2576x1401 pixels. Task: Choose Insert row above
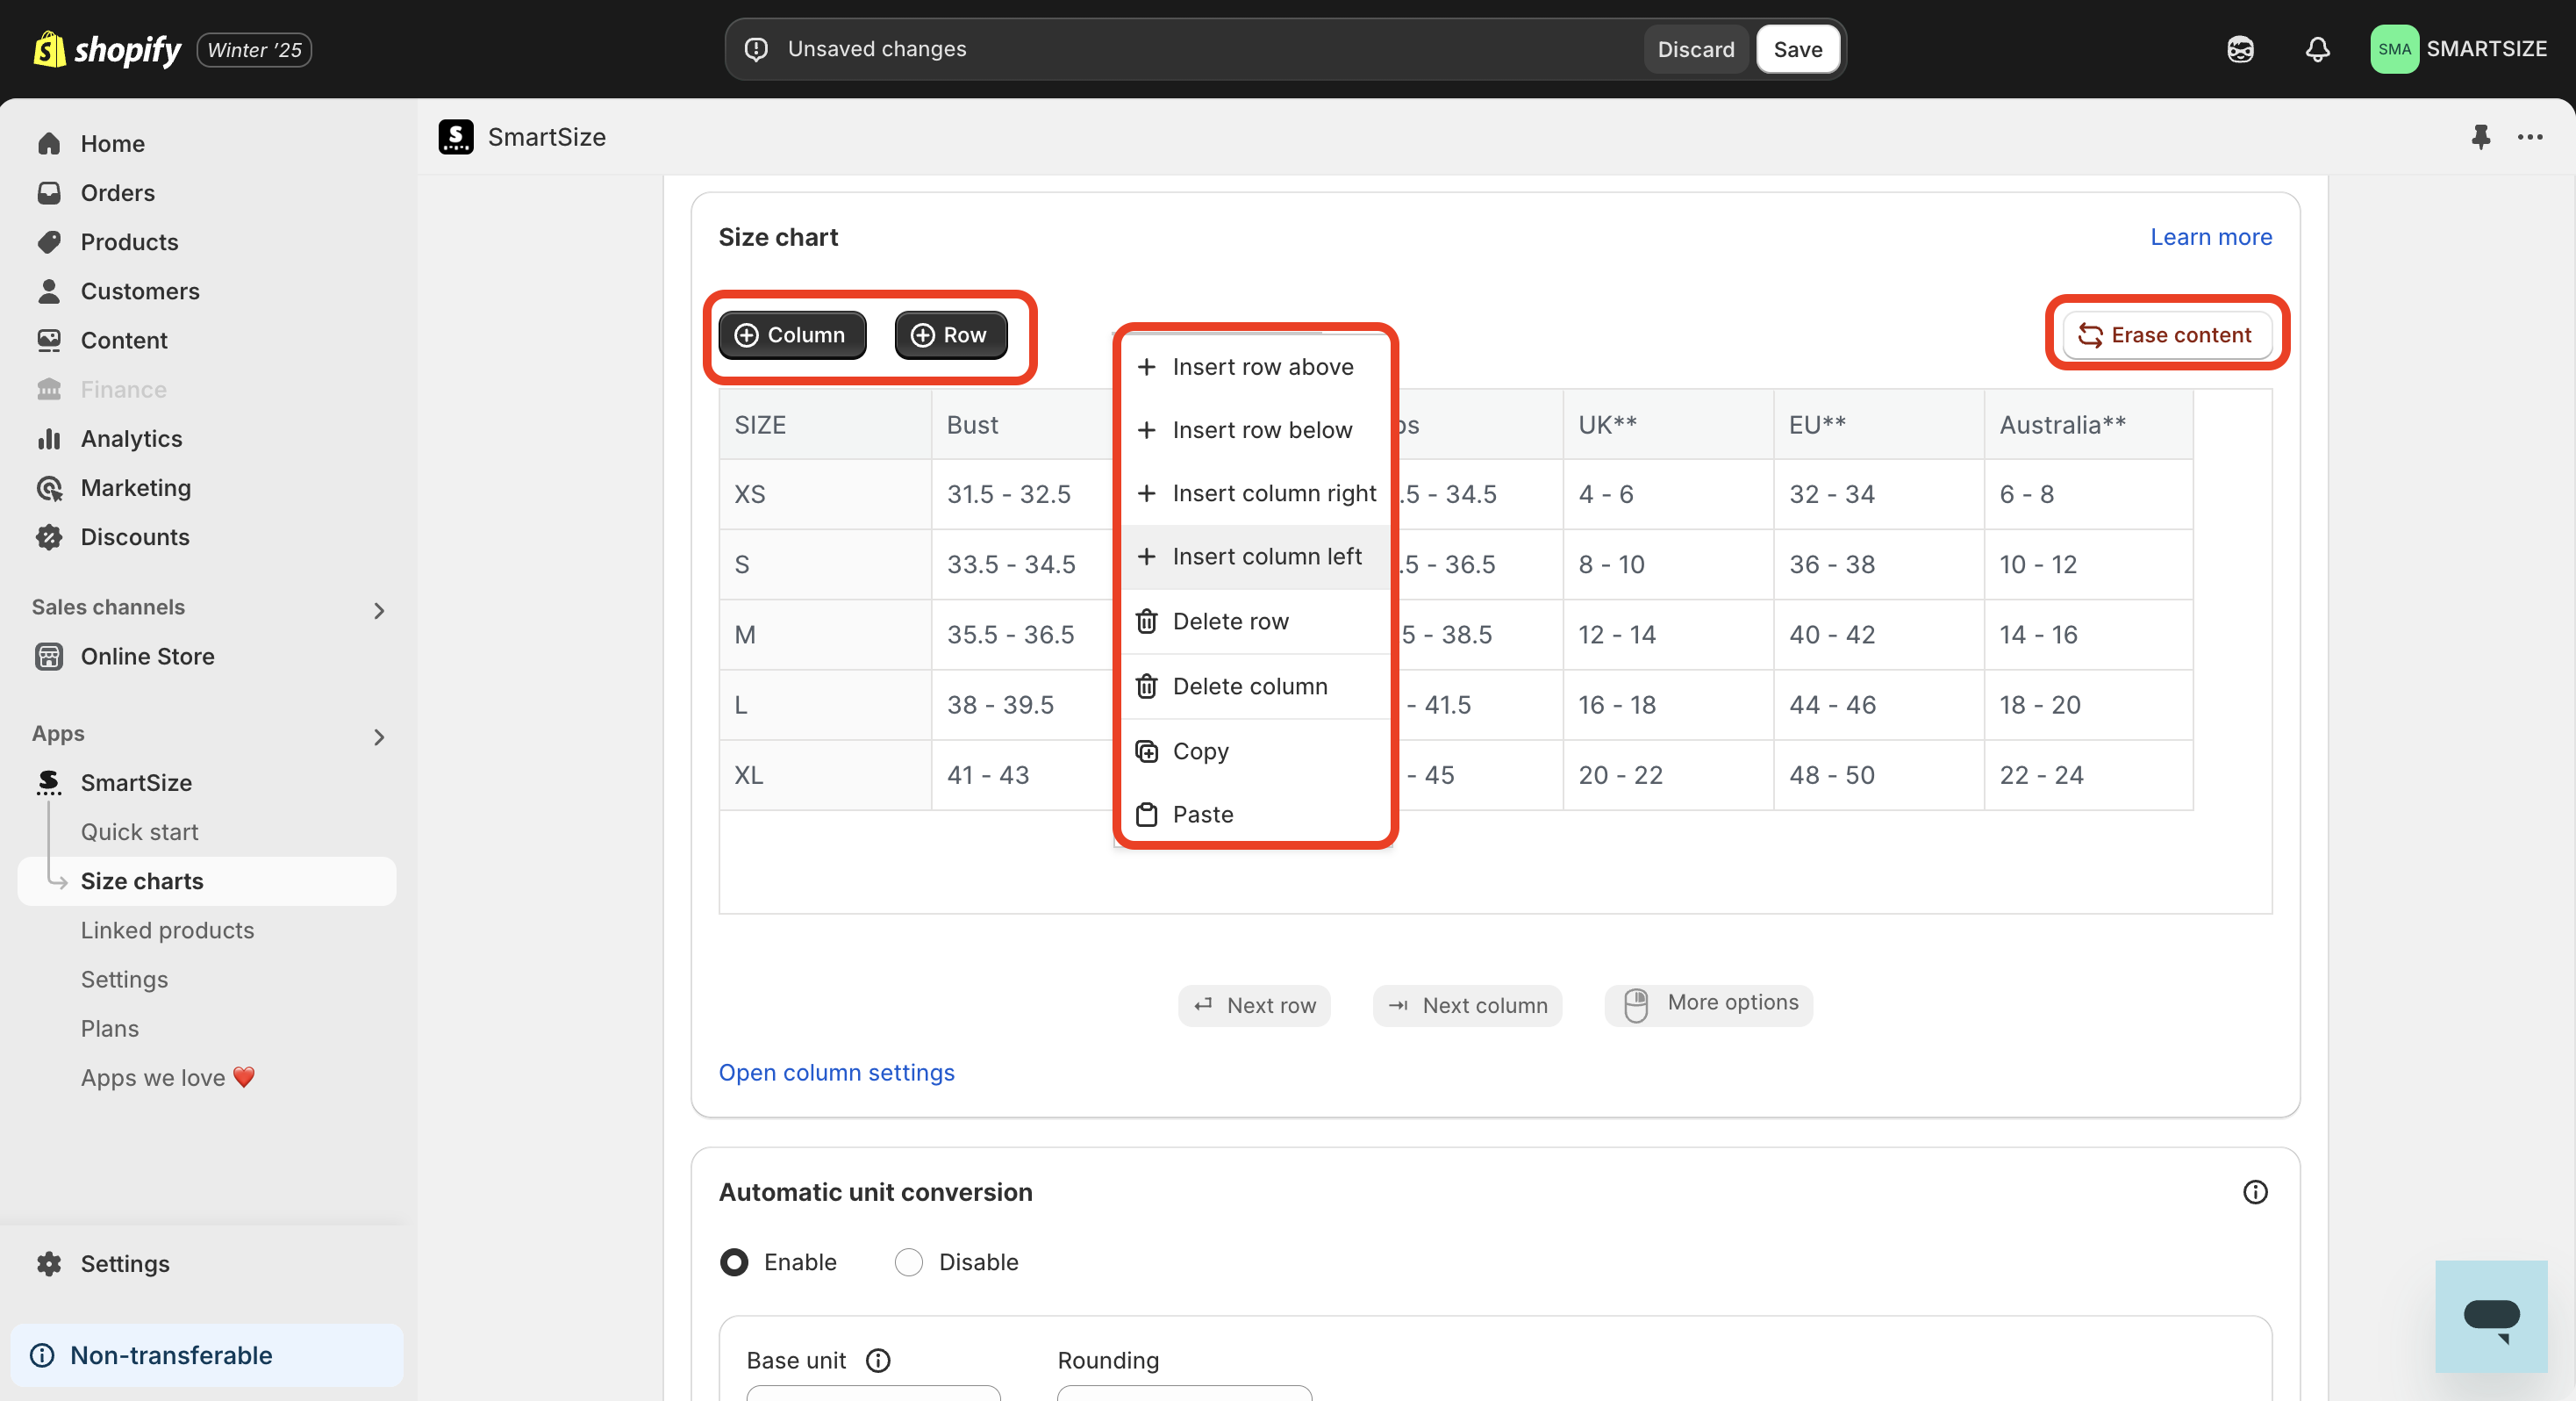[1255, 366]
